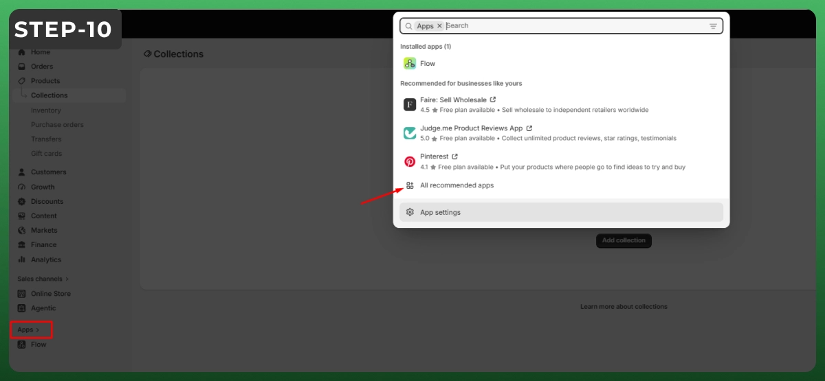Click the Products tag icon

pos(21,81)
